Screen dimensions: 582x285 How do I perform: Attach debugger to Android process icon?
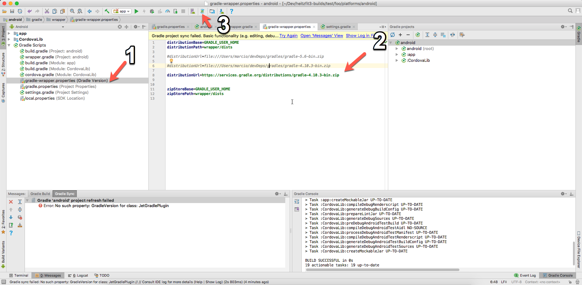175,11
